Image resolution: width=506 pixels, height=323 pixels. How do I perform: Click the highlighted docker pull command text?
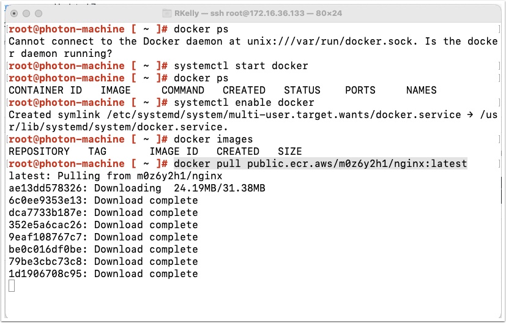(321, 163)
